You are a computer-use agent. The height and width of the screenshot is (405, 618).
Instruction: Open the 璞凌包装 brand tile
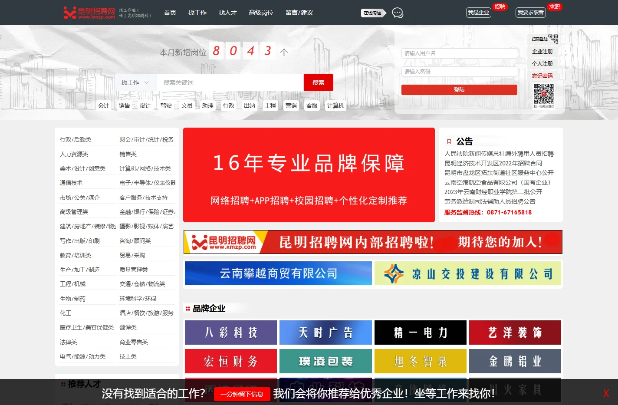(x=325, y=361)
